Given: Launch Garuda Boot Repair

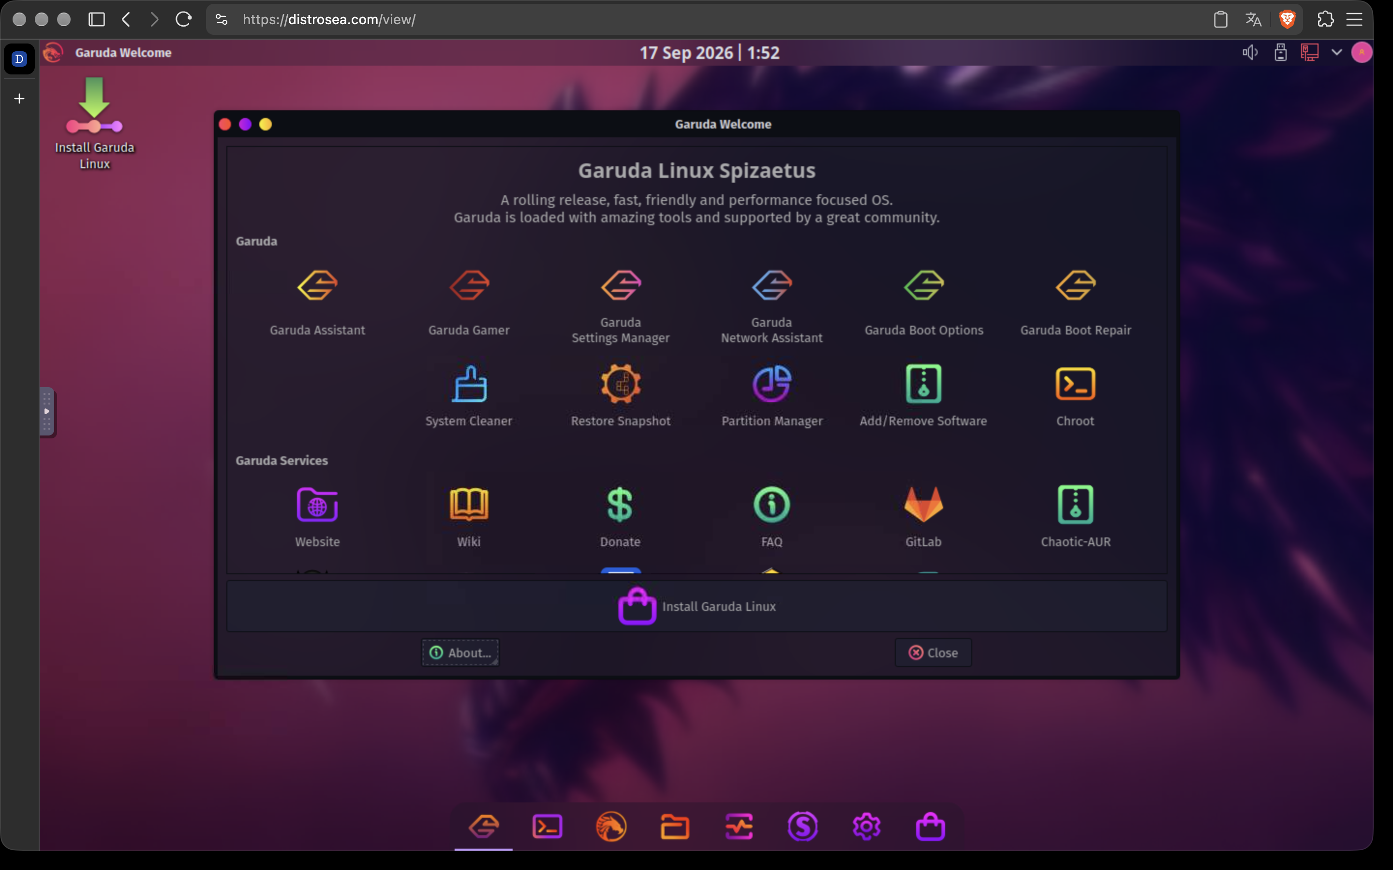Looking at the screenshot, I should point(1075,303).
